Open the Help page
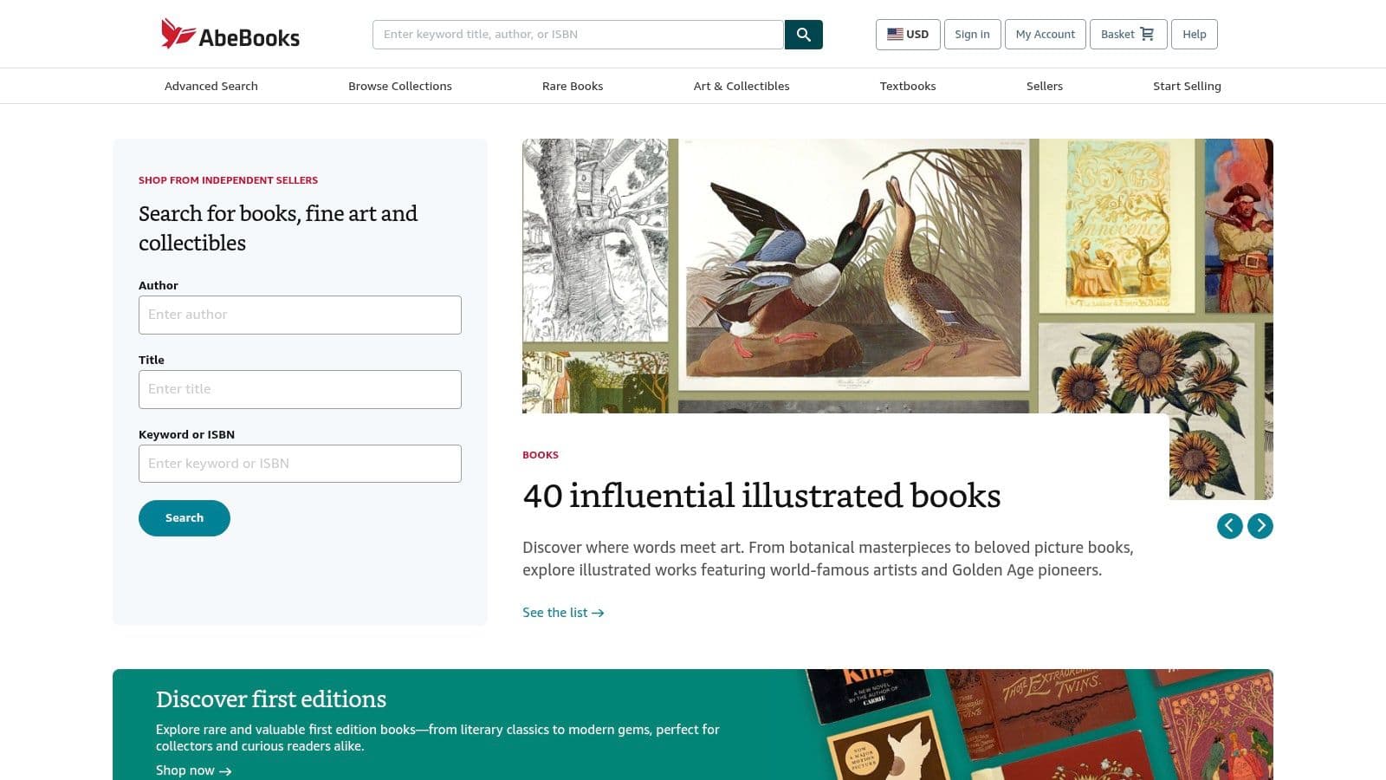 pyautogui.click(x=1195, y=34)
